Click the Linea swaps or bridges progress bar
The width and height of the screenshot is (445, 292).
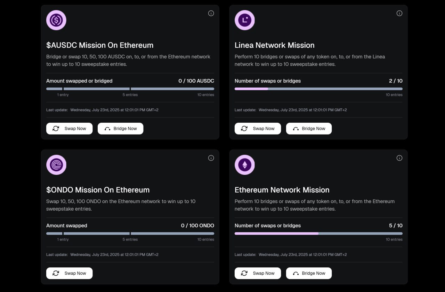(x=318, y=89)
